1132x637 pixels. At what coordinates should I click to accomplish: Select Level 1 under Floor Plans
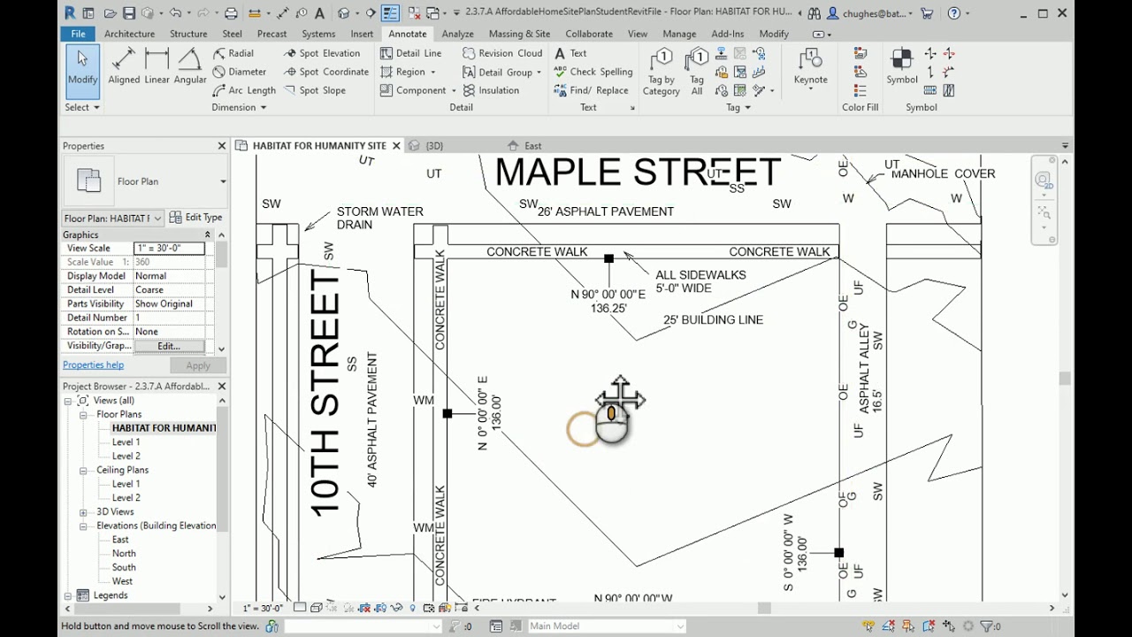pos(126,441)
